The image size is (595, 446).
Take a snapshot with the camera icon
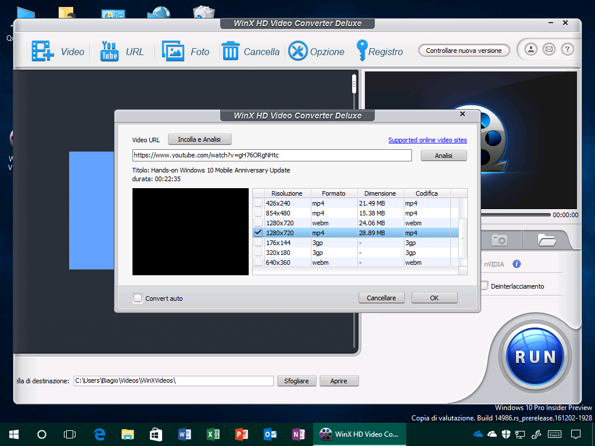499,240
